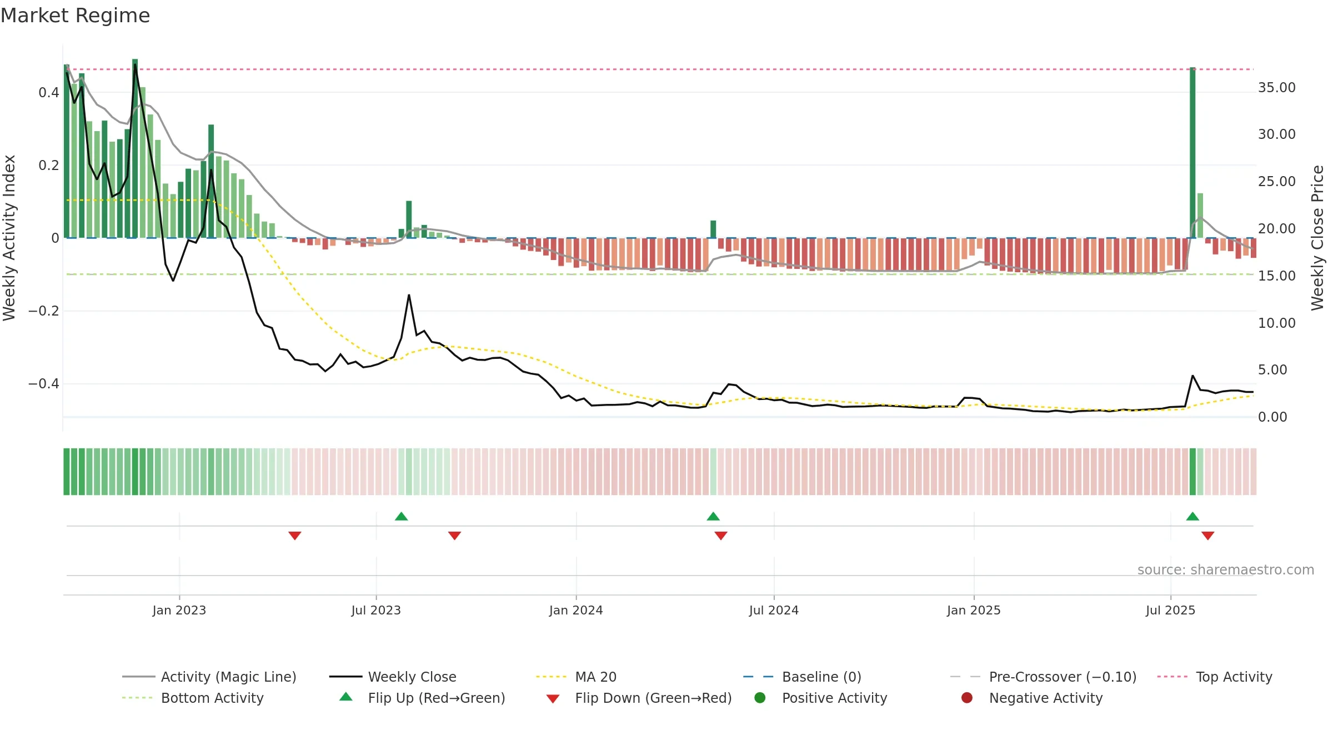Click the 5.00 price axis value
This screenshot has width=1333, height=750.
(x=1272, y=369)
